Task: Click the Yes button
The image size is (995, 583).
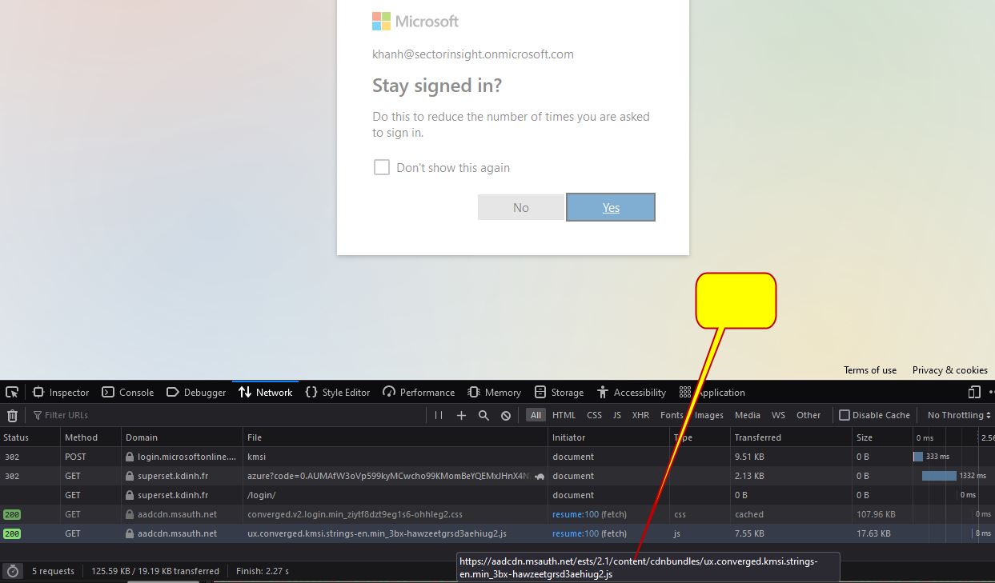Action: pyautogui.click(x=611, y=207)
